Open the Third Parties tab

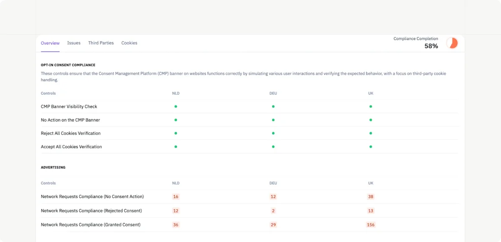click(101, 43)
